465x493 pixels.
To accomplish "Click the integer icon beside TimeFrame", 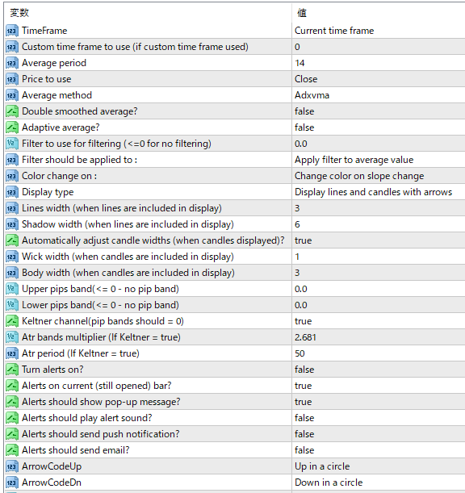I will point(12,31).
